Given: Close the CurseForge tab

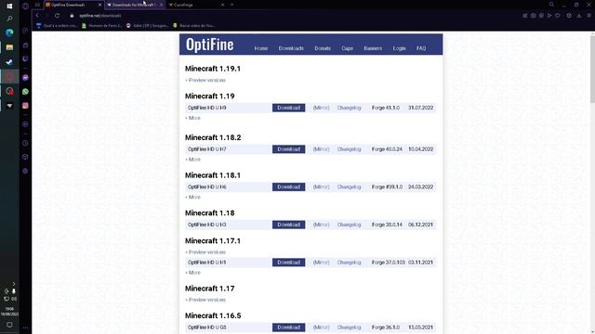Looking at the screenshot, I should pyautogui.click(x=222, y=5).
